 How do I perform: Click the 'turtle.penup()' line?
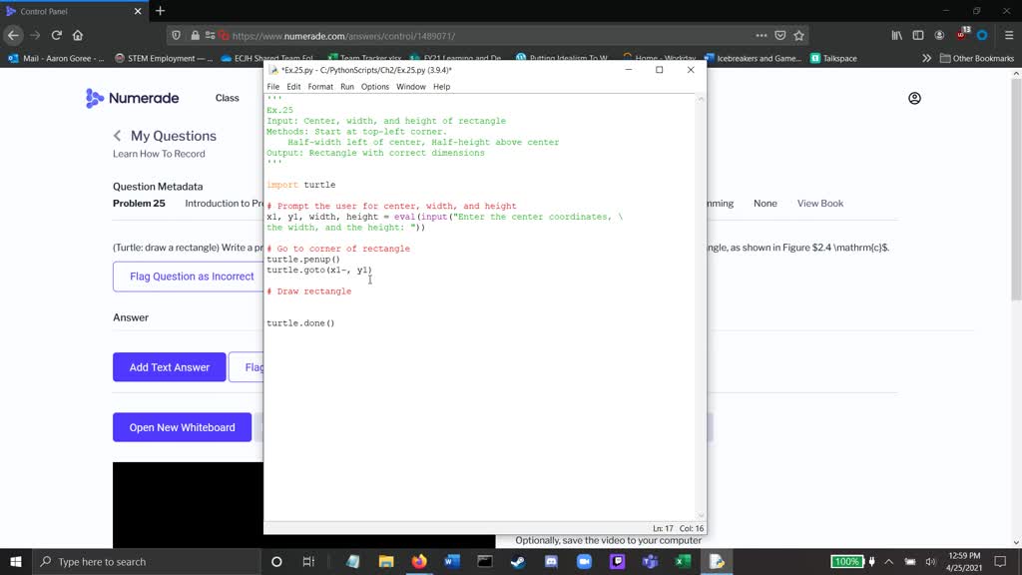(303, 260)
